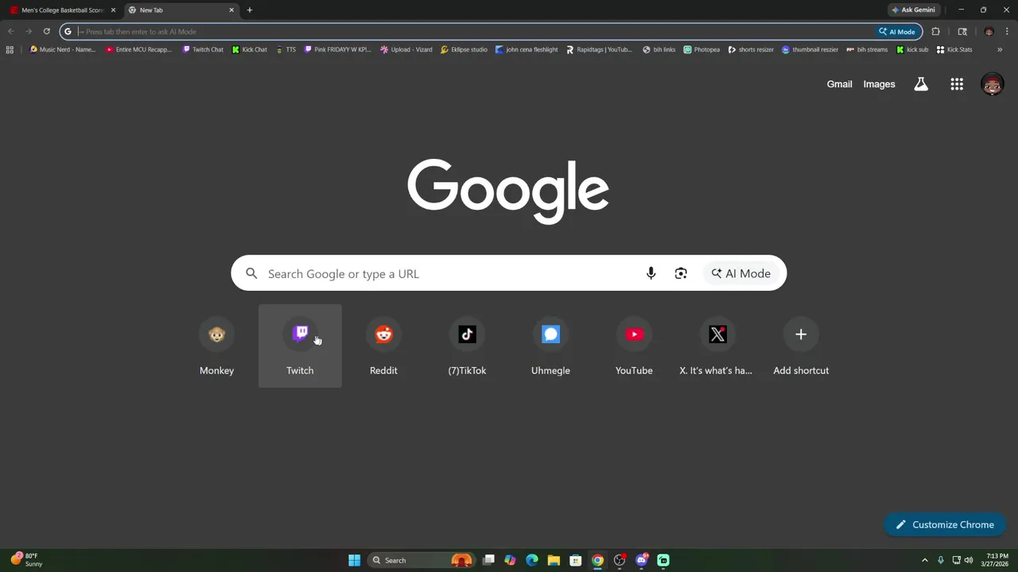
Task: Click the Customize Chrome button
Action: (945, 524)
